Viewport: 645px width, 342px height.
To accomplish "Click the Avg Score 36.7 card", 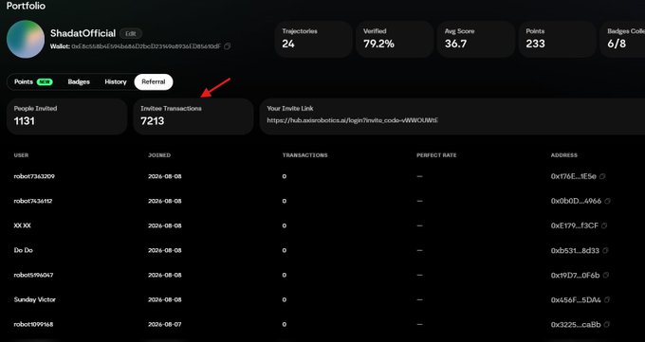I will (x=476, y=39).
